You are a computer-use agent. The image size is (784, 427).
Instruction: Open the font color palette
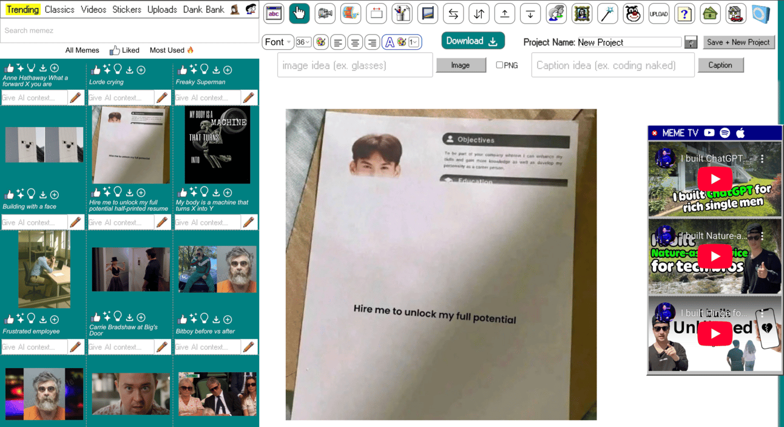pos(321,42)
